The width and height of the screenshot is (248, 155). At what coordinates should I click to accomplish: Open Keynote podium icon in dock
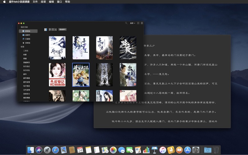[x=154, y=150]
